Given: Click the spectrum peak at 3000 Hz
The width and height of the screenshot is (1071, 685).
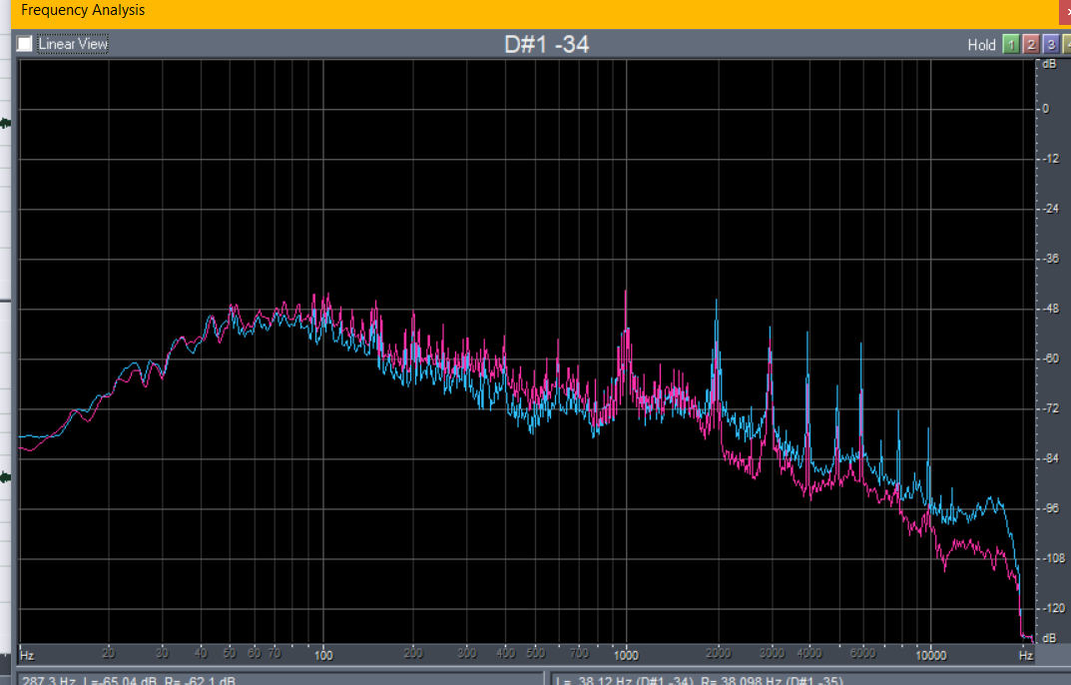Looking at the screenshot, I should click(x=770, y=328).
